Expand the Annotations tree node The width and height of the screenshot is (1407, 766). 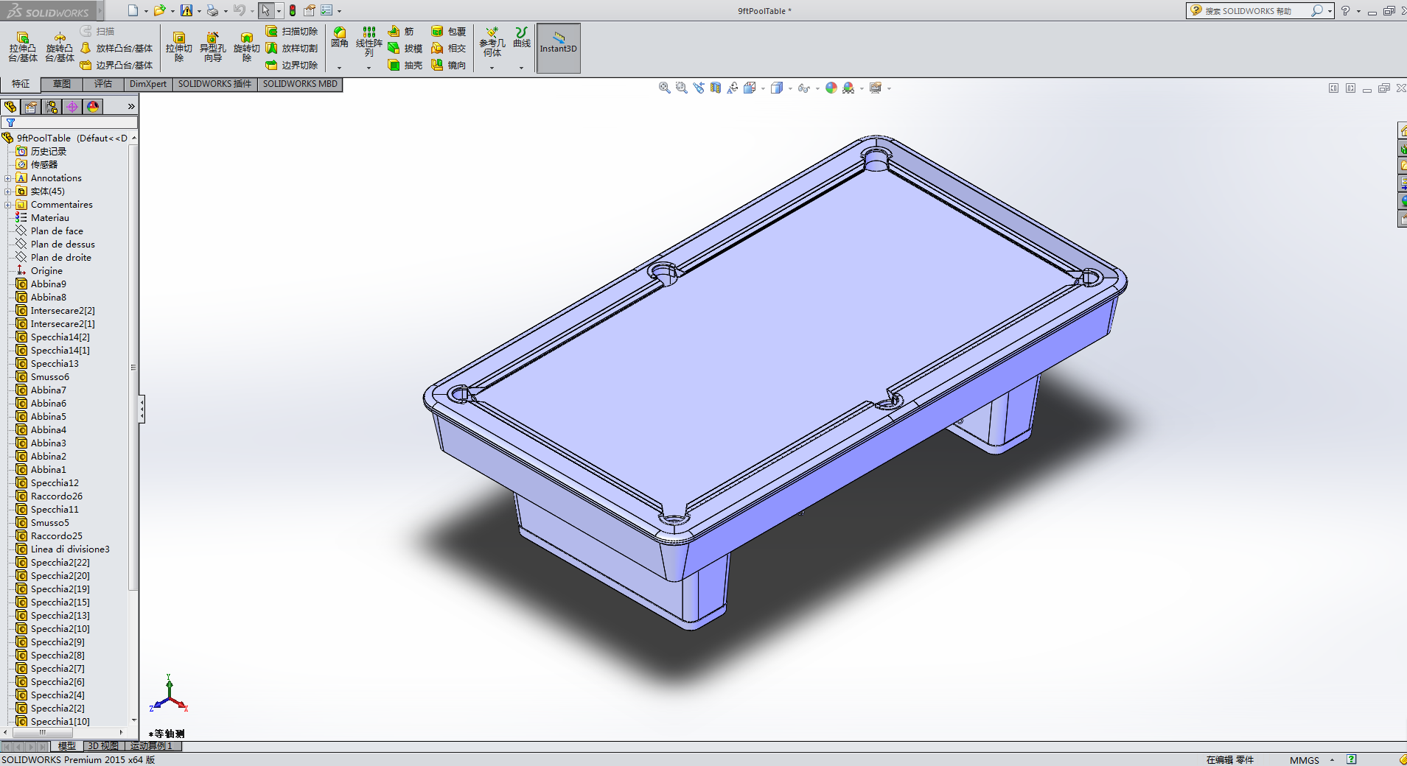[x=7, y=178]
